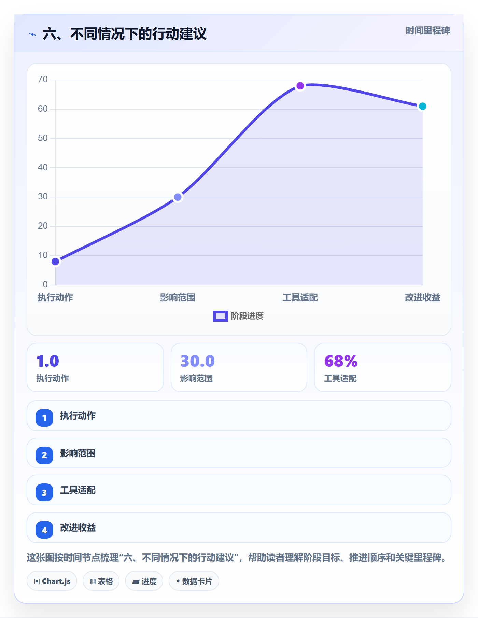Select the 影响范围 data point on the line
The height and width of the screenshot is (618, 478).
178,197
